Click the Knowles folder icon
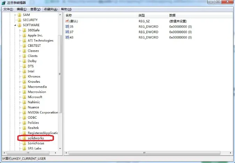The width and height of the screenshot is (235, 163). click(x=24, y=82)
